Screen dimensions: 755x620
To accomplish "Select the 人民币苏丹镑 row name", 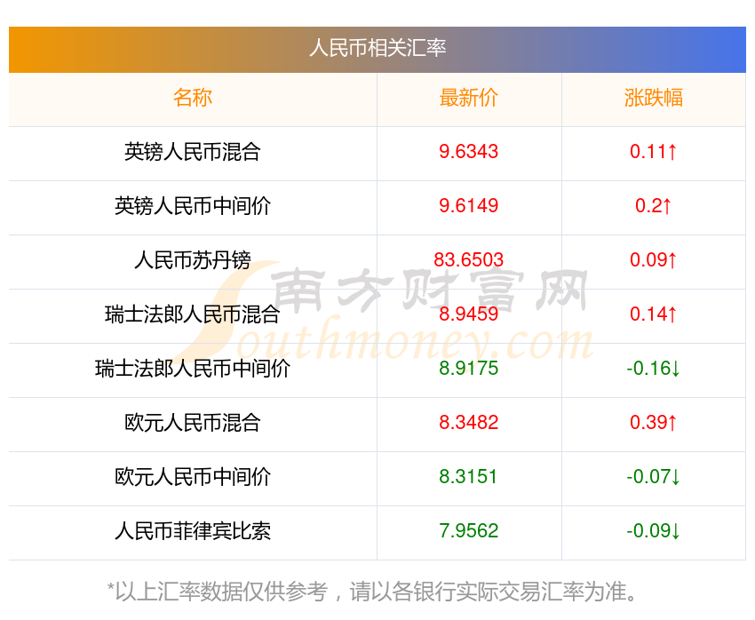I will [193, 260].
